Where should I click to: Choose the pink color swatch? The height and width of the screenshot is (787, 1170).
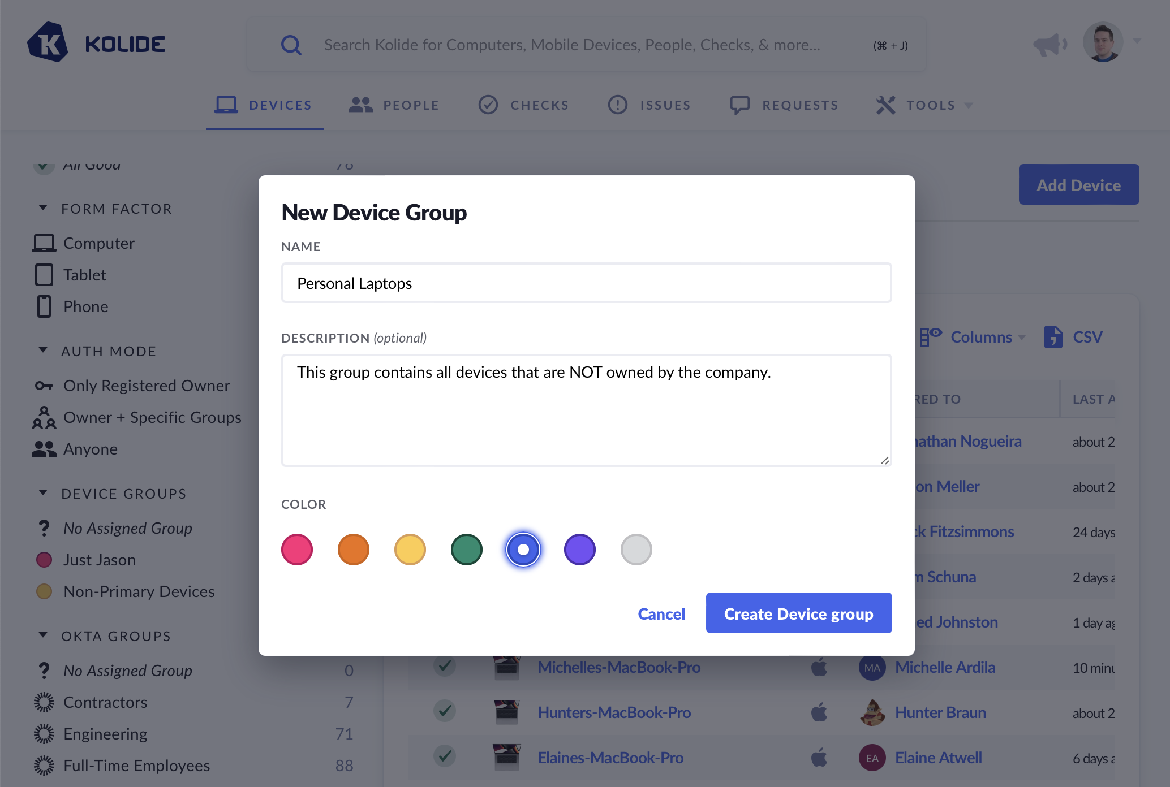(x=297, y=549)
